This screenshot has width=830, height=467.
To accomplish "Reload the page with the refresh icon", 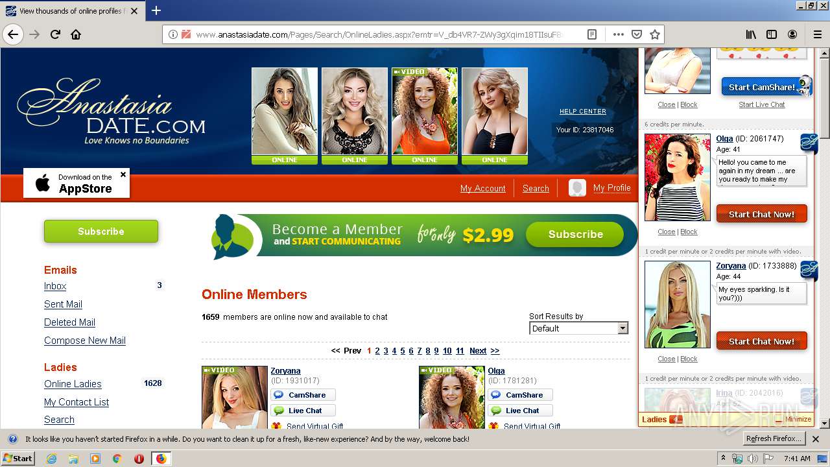I will click(55, 34).
